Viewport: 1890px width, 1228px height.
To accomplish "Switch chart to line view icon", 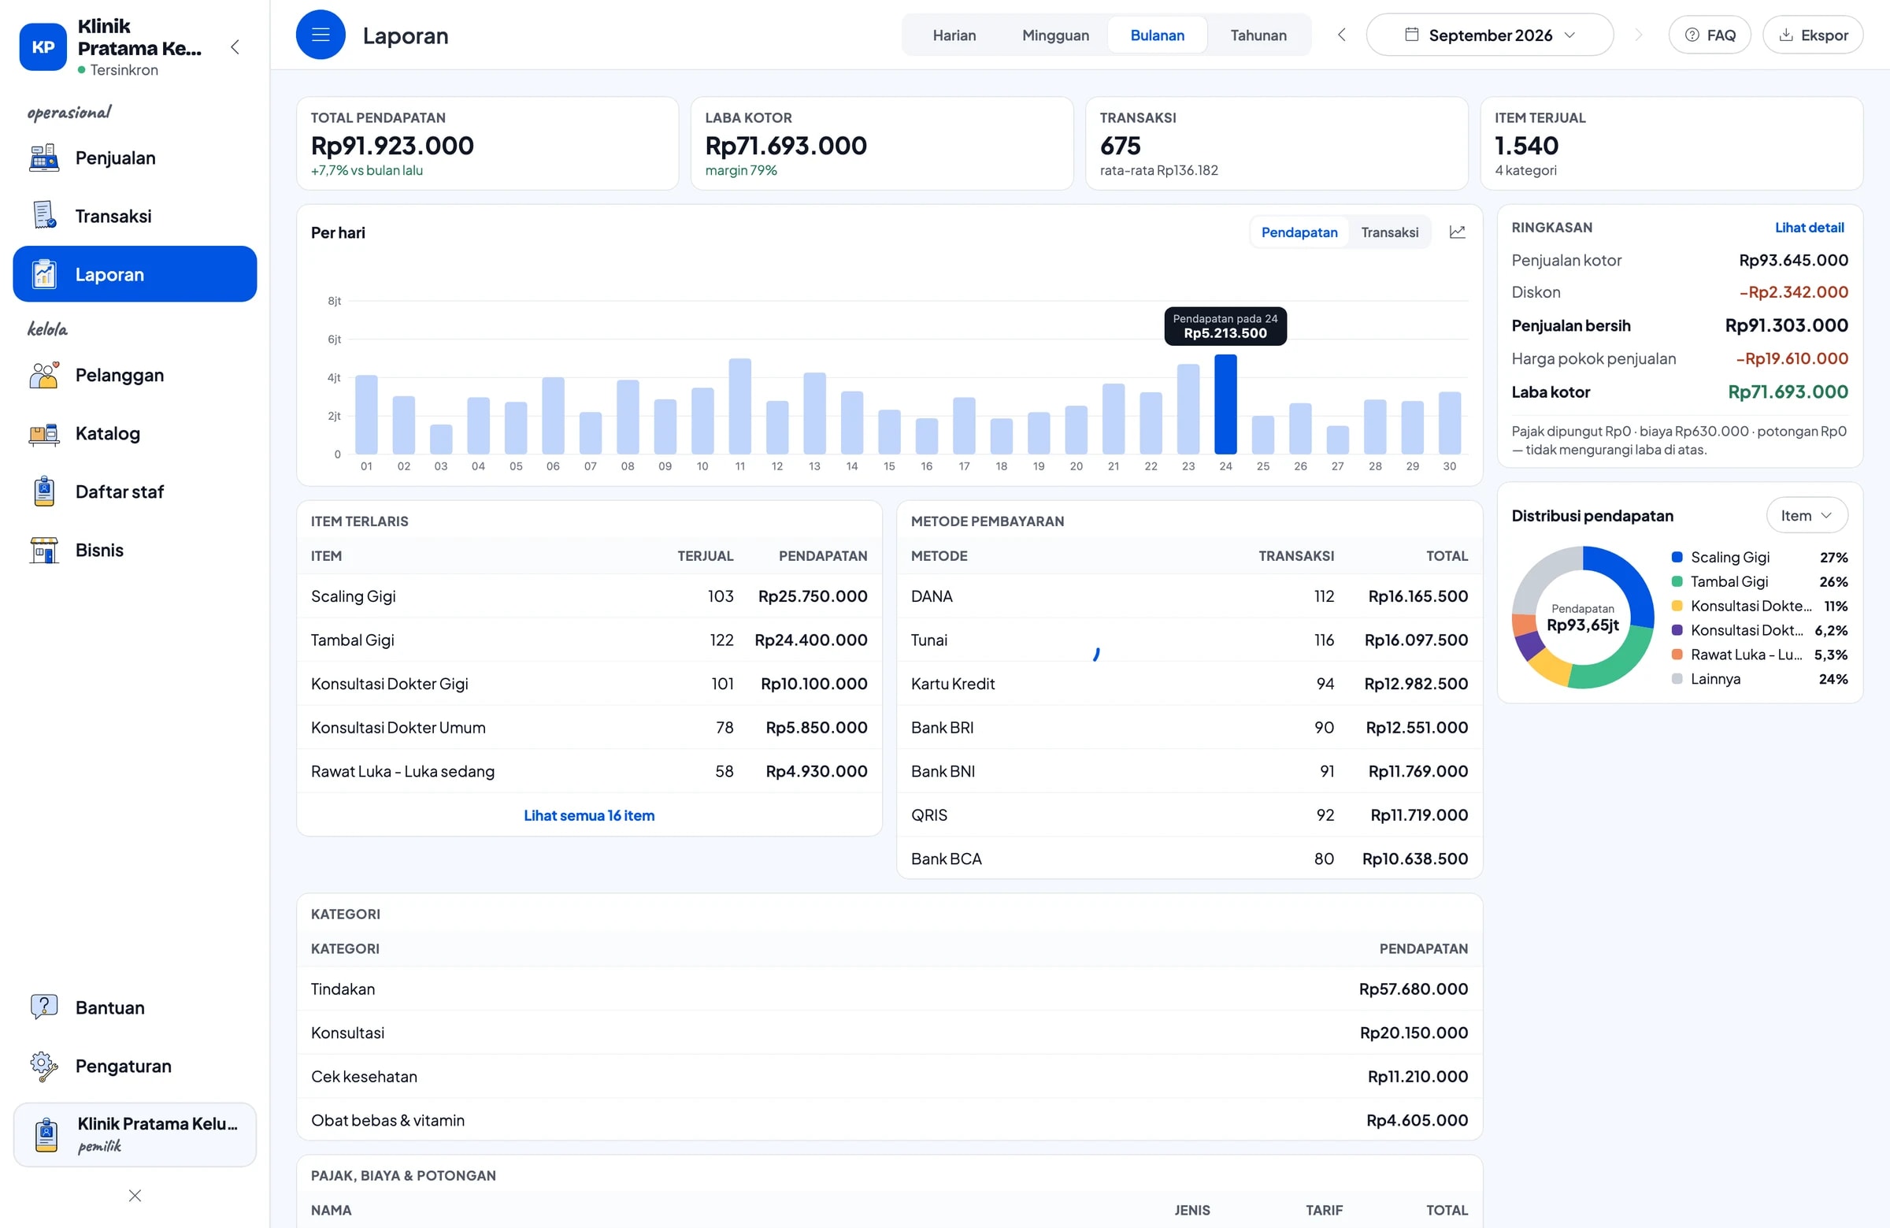I will point(1457,232).
